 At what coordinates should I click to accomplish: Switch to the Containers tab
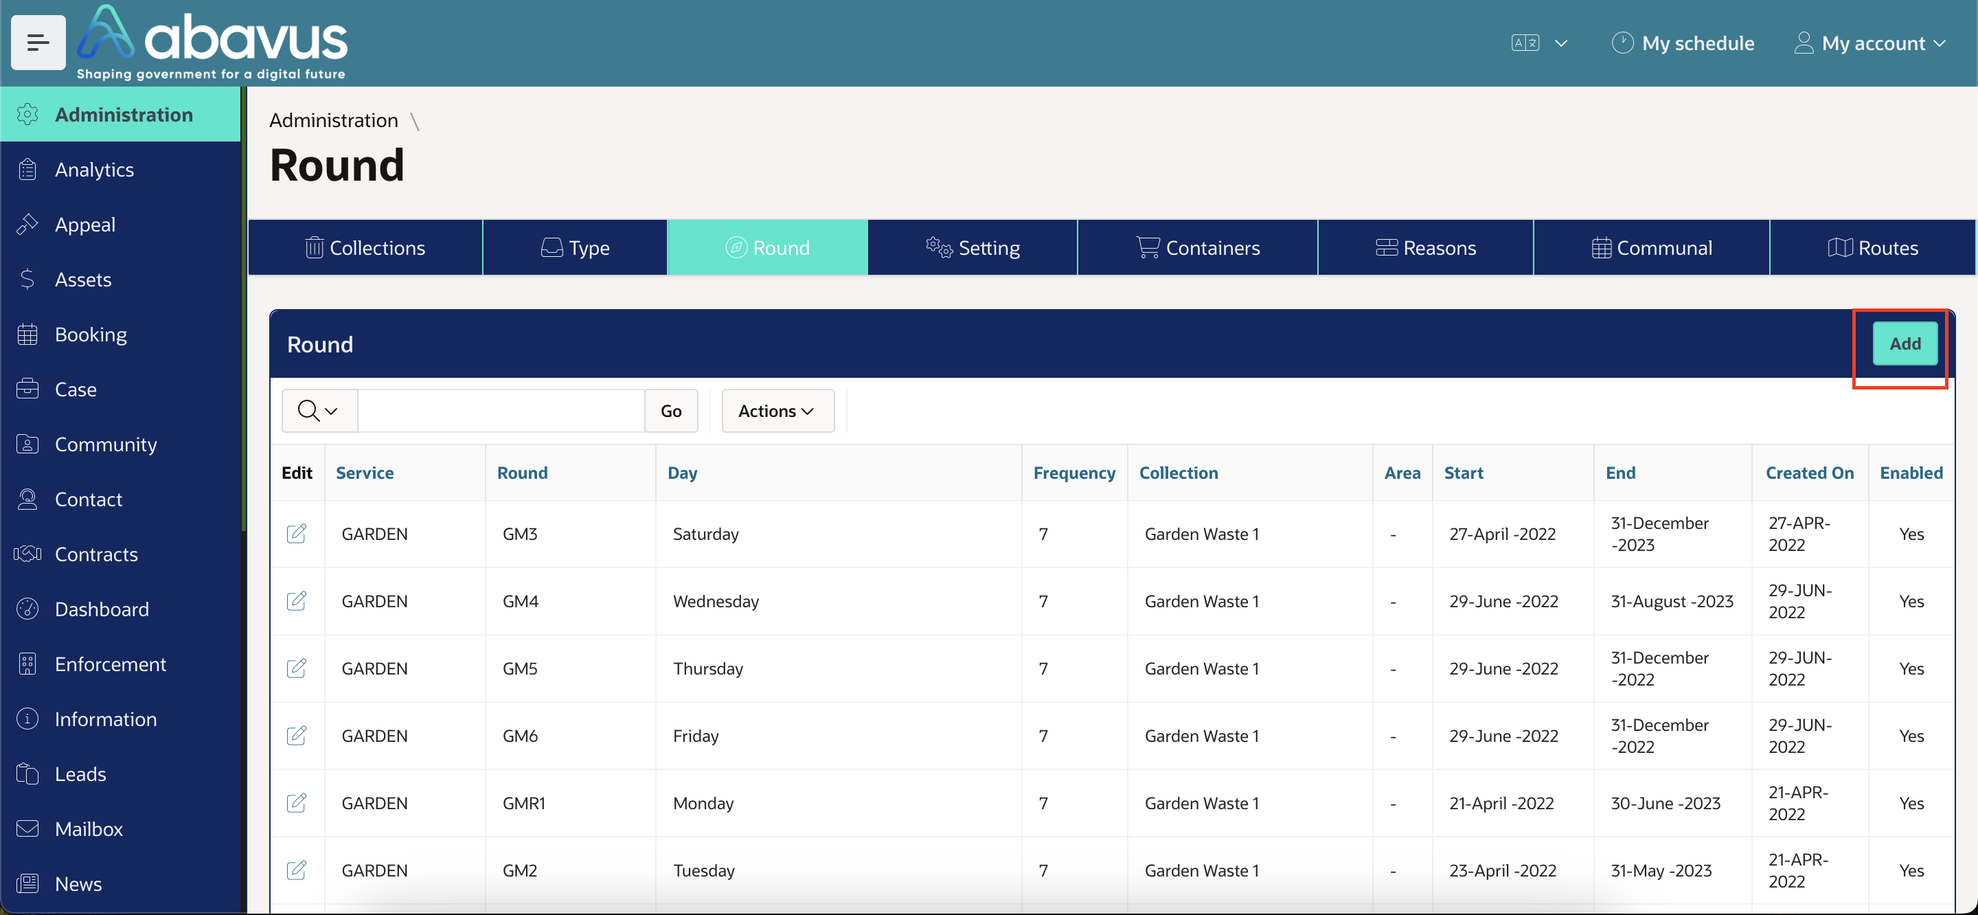point(1198,247)
